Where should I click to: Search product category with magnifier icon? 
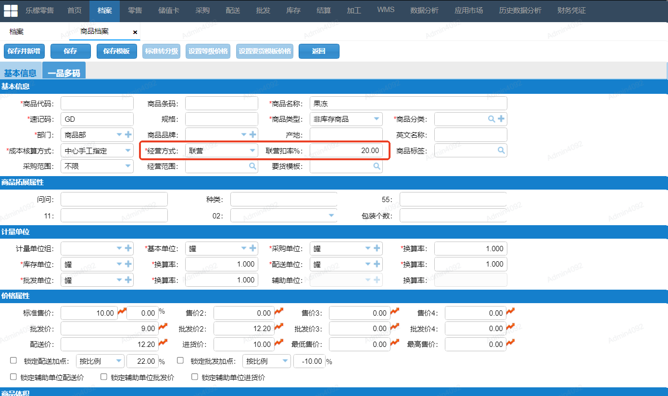pyautogui.click(x=492, y=119)
